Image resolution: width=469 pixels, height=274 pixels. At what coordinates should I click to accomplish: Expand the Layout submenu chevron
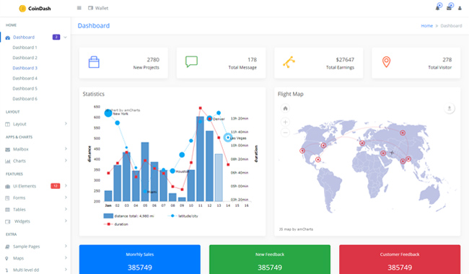tap(66, 123)
